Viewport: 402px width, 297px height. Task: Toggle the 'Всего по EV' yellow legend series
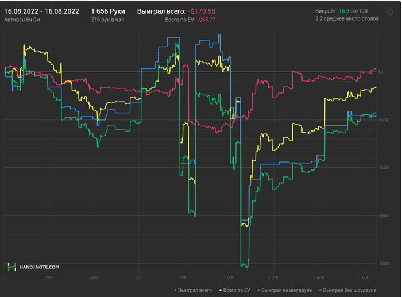tap(234, 290)
